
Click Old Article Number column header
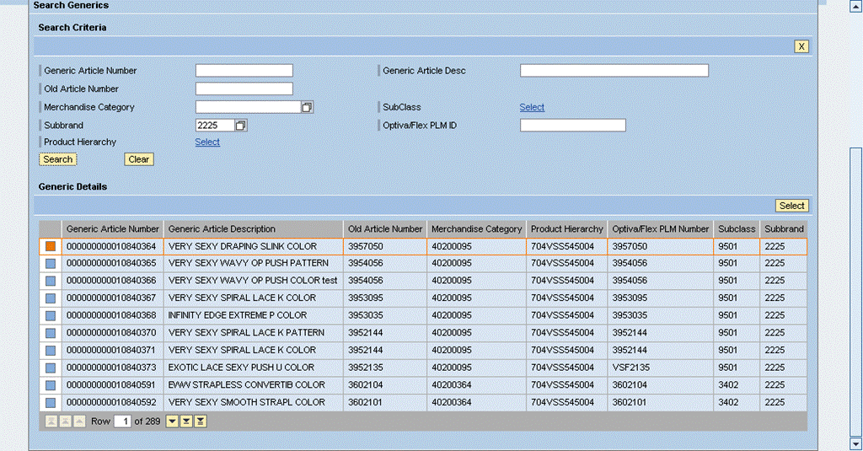[385, 229]
